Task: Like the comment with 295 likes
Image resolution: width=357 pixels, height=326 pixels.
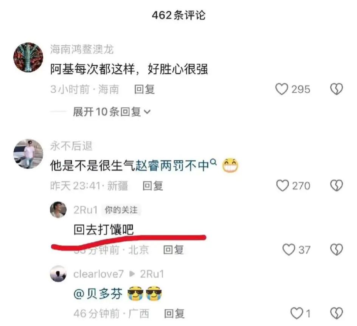Action: point(282,89)
